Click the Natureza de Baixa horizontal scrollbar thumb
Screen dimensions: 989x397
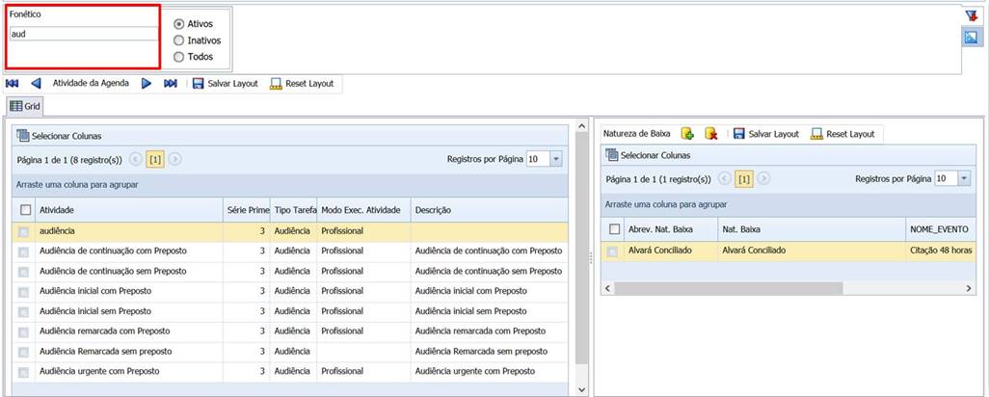coord(729,288)
